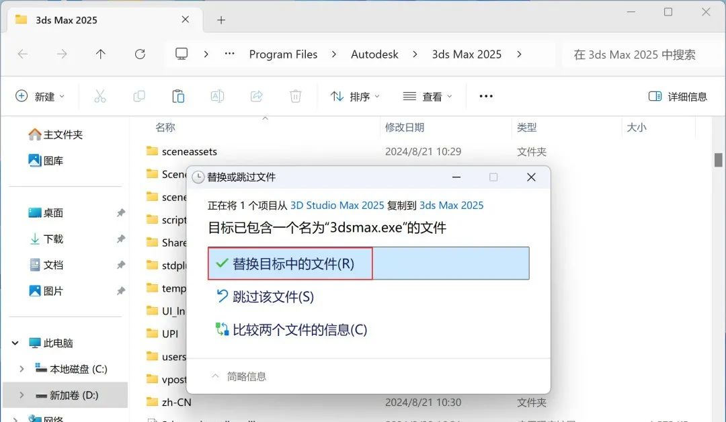Open the Sort (排序) dropdown

click(x=355, y=96)
